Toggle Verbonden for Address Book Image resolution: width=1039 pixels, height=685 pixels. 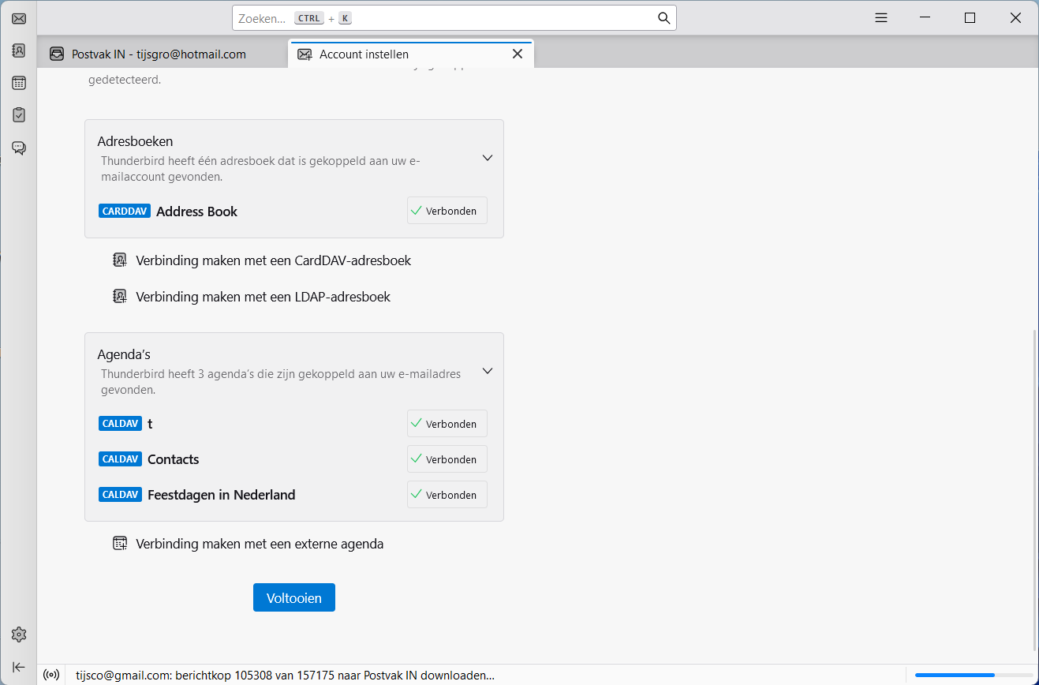coord(447,211)
